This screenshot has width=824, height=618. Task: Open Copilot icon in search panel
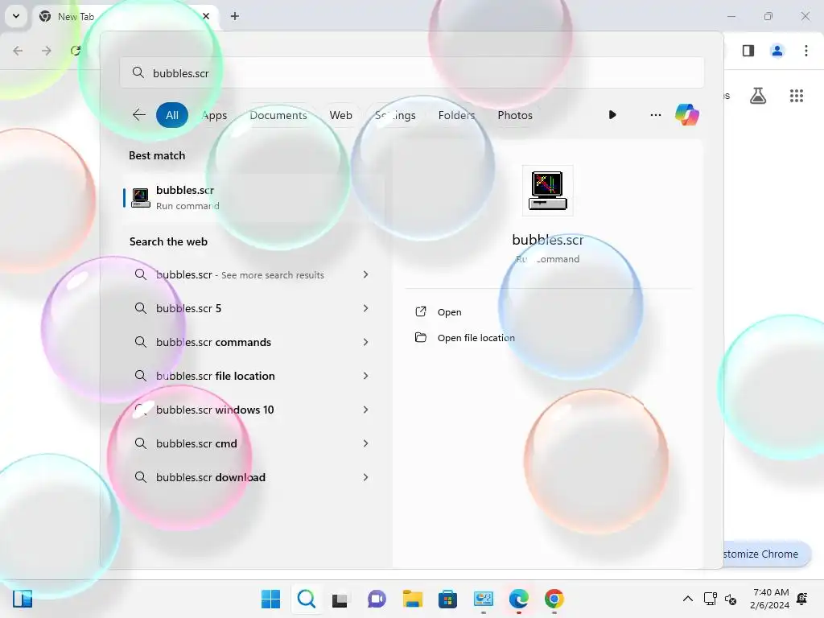click(x=687, y=114)
